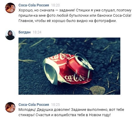Click the dry brown leaf in the photo
This screenshot has width=140, height=122.
click(x=97, y=90)
